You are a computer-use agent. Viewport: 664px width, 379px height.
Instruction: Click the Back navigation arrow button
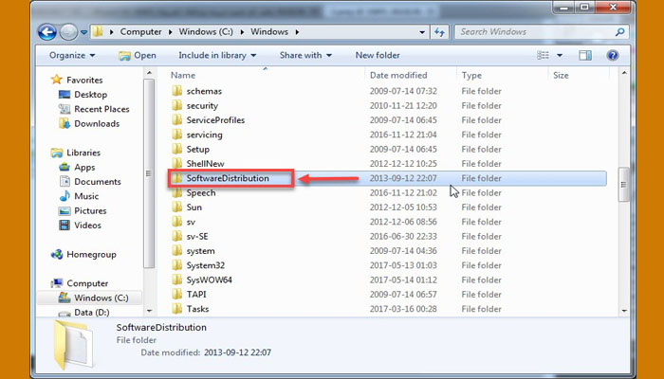click(47, 32)
